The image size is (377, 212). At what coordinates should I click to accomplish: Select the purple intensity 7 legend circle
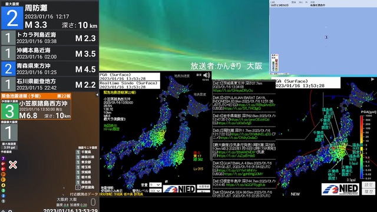(3, 158)
